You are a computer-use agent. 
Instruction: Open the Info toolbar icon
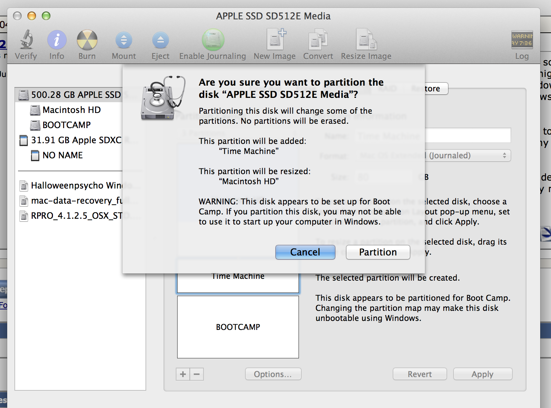click(57, 40)
